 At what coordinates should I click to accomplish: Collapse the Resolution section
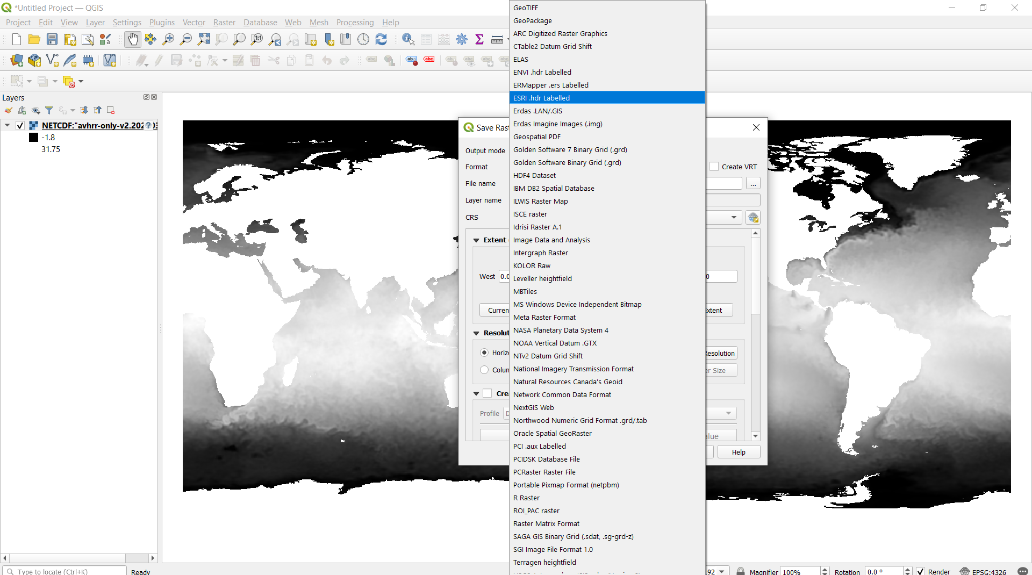476,333
